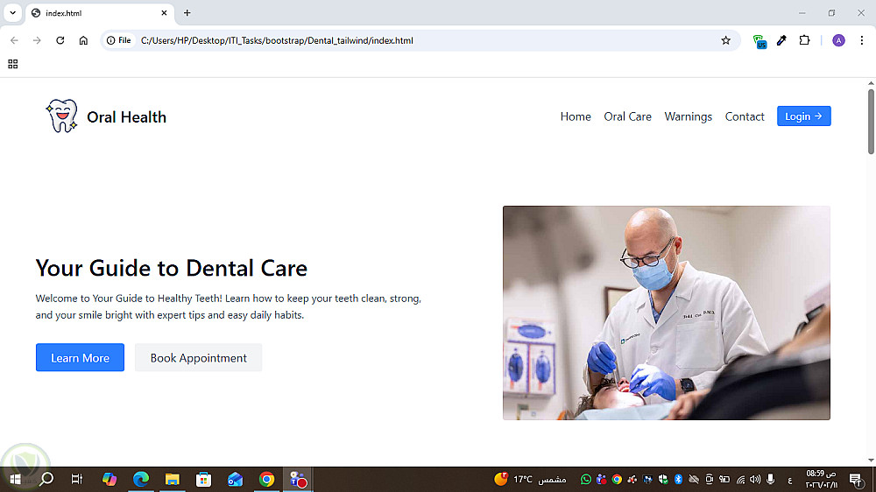Image resolution: width=876 pixels, height=492 pixels.
Task: Open Microsoft Teams from the taskbar
Action: pyautogui.click(x=298, y=479)
